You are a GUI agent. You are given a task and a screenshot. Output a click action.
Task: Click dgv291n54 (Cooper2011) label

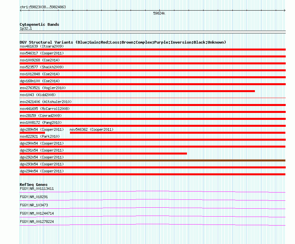click(x=42, y=150)
